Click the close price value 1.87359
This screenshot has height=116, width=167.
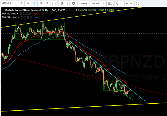pyautogui.click(x=110, y=10)
